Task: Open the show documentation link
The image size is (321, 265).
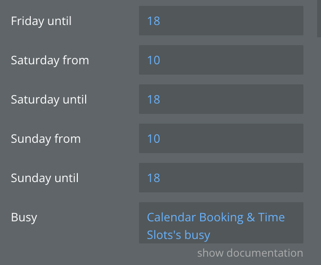Action: click(x=250, y=253)
